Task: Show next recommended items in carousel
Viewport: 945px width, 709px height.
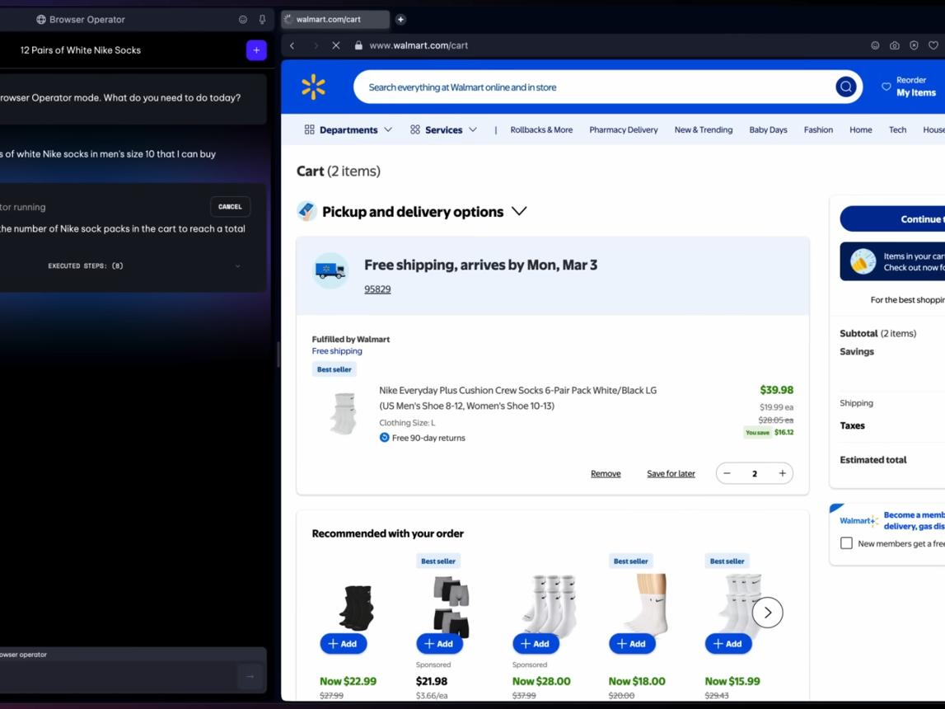Action: [767, 613]
